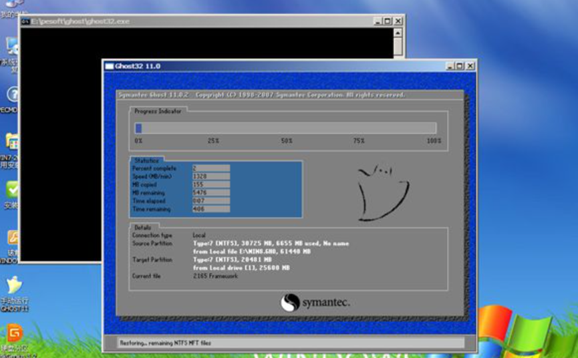
Task: Click the Percent complete value field
Action: pos(210,168)
